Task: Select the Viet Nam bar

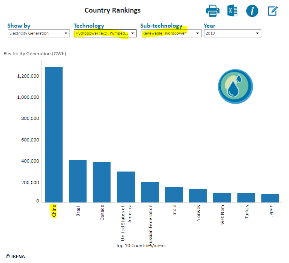Action: 222,198
